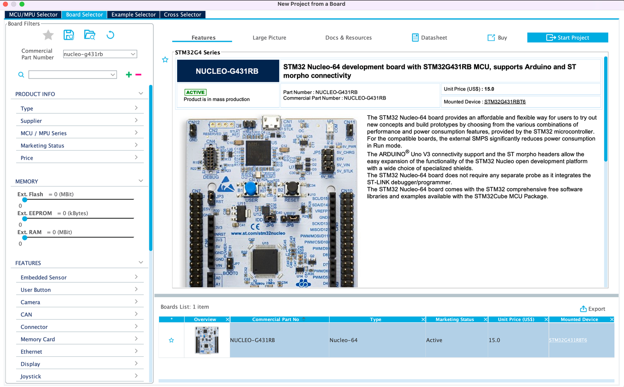Click the load saved search folder icon

click(89, 35)
